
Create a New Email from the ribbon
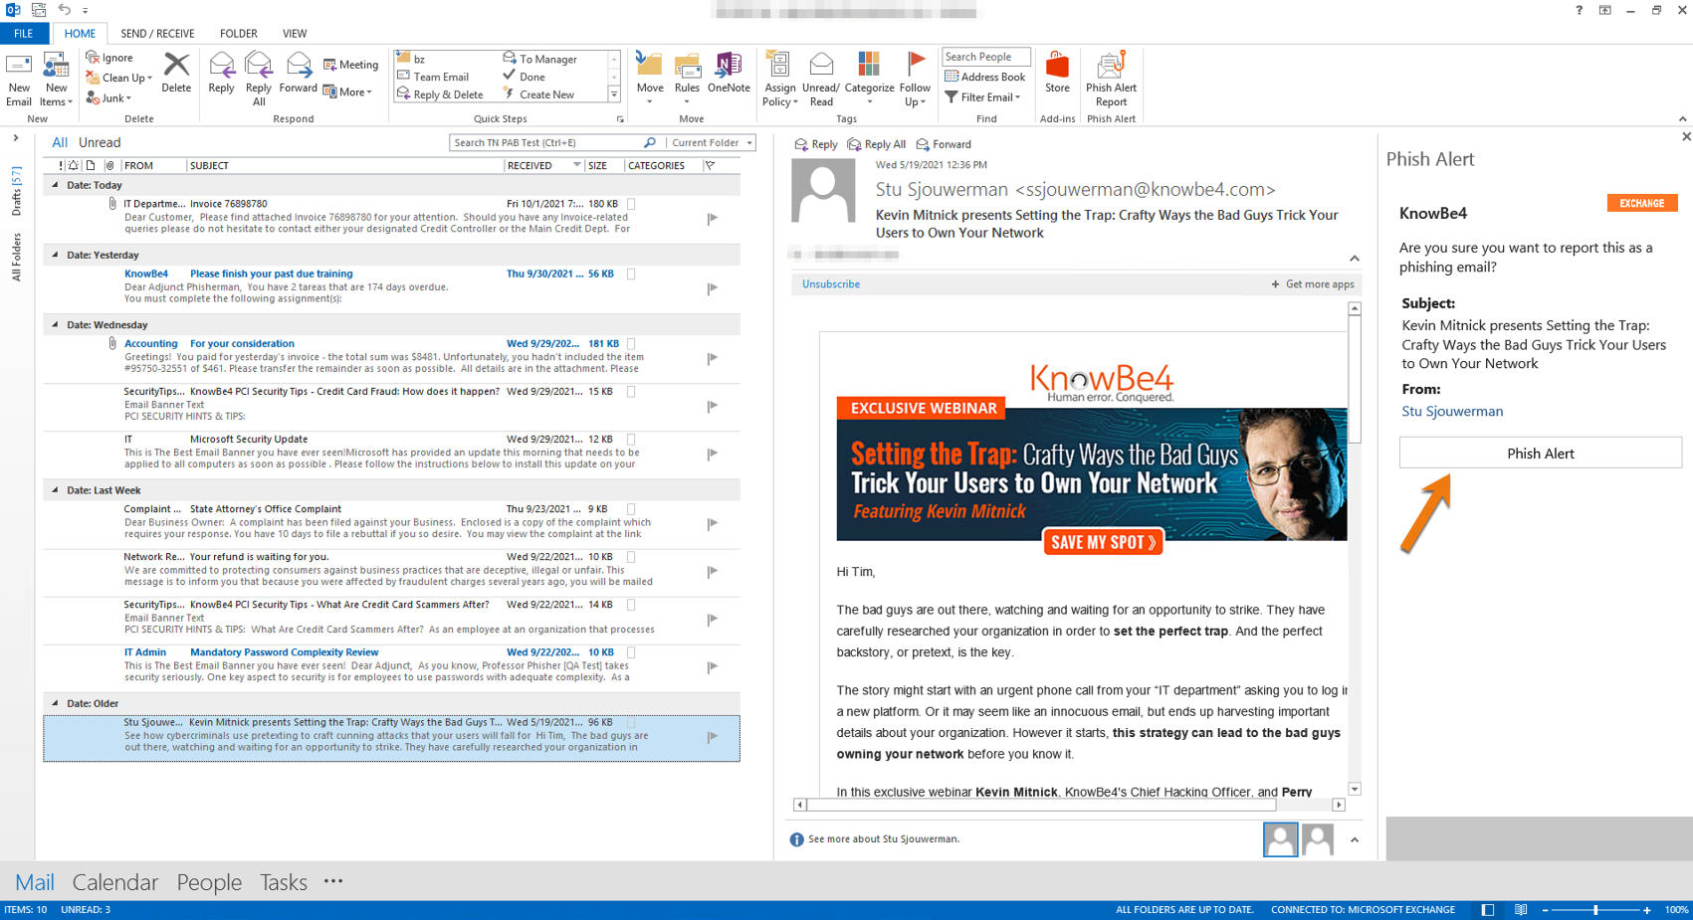(19, 80)
